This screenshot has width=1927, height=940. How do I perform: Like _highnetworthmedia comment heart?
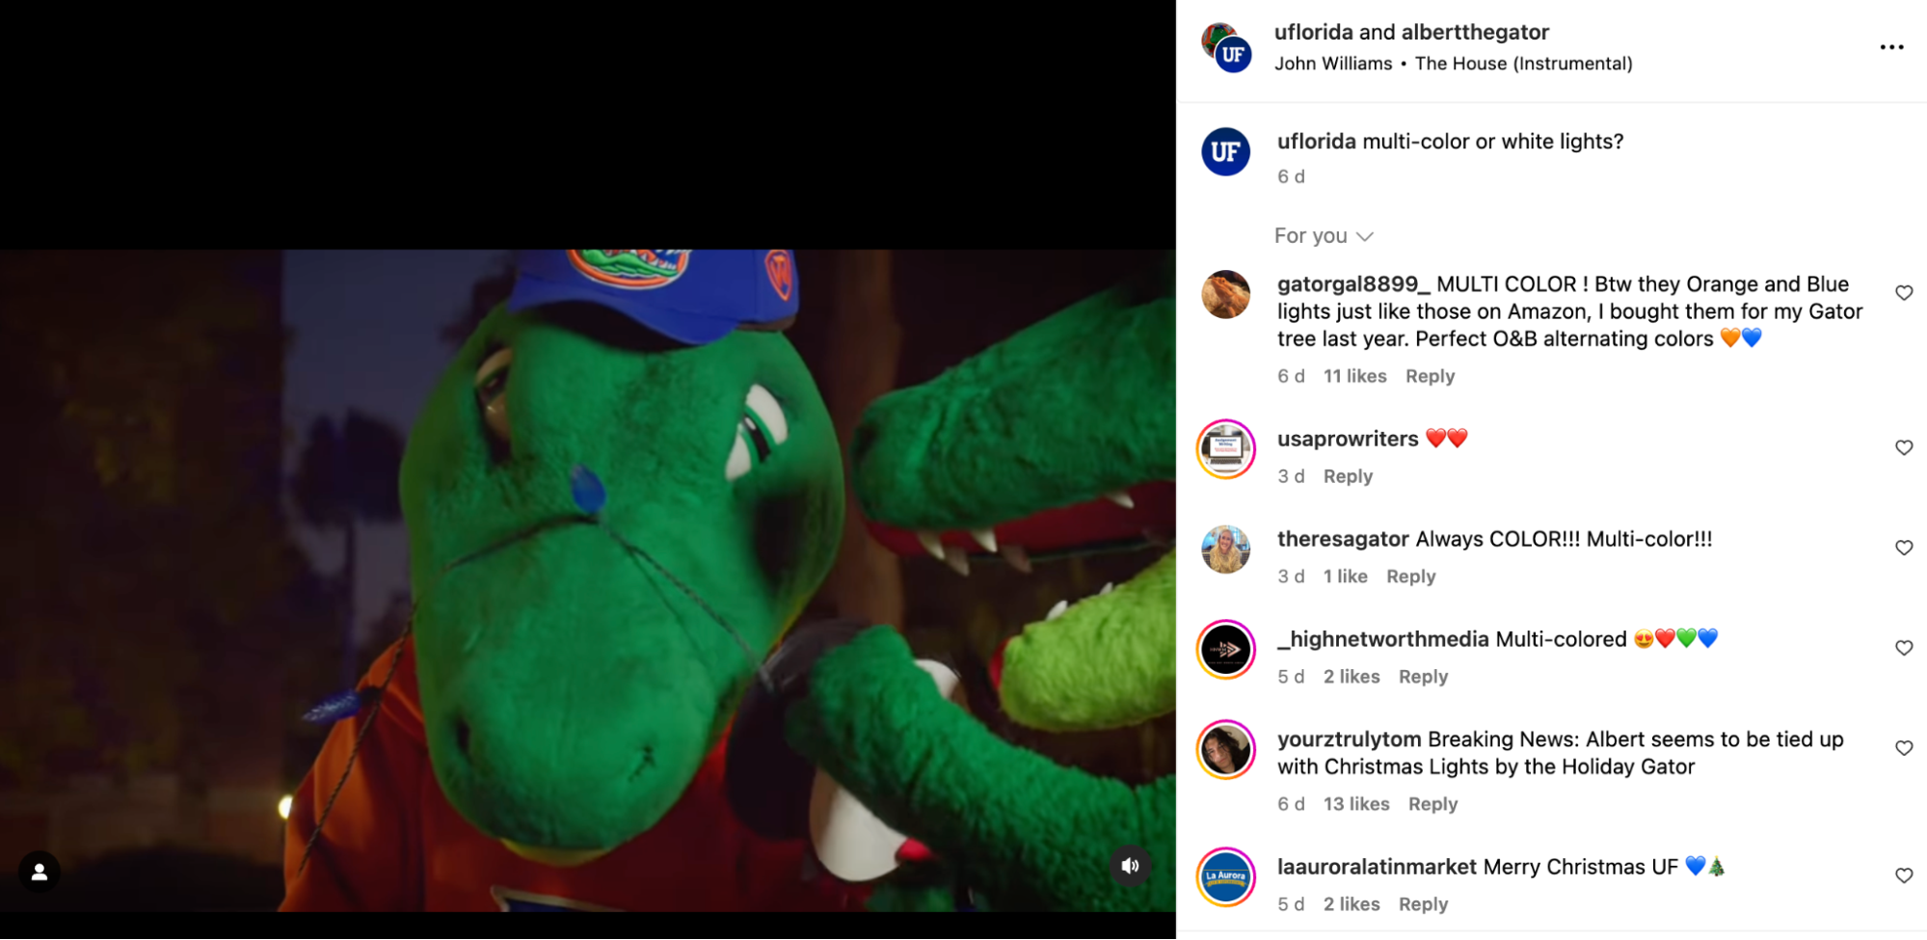click(x=1904, y=648)
